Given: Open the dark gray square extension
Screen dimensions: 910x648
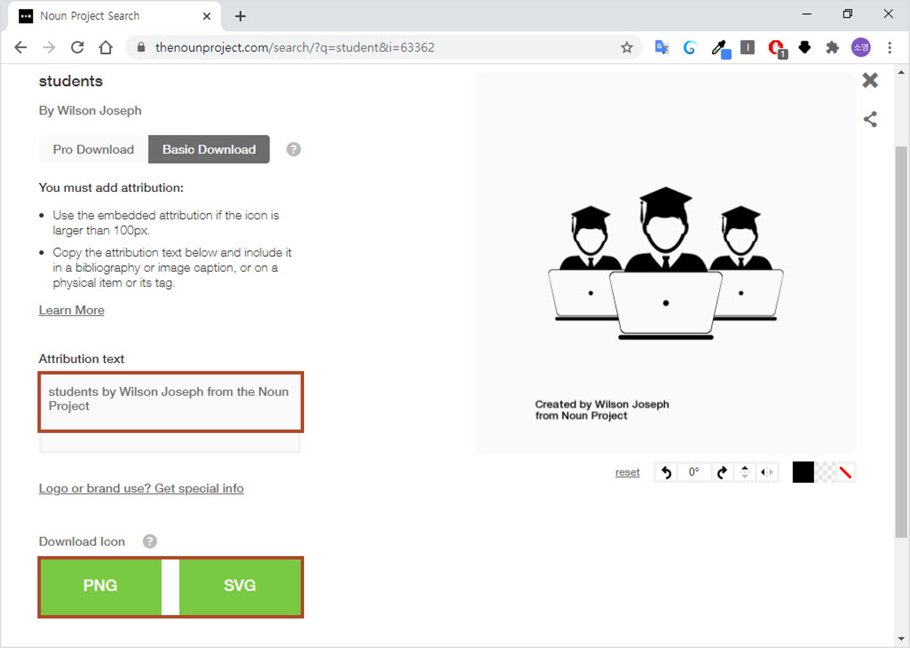Looking at the screenshot, I should [x=748, y=48].
